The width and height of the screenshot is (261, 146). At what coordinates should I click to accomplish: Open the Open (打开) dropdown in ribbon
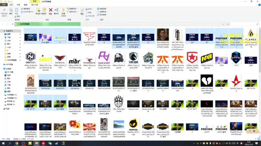point(89,9)
